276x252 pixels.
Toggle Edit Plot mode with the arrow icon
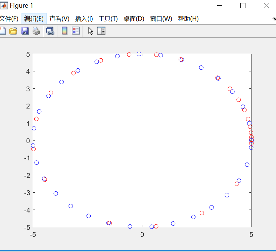click(x=90, y=31)
